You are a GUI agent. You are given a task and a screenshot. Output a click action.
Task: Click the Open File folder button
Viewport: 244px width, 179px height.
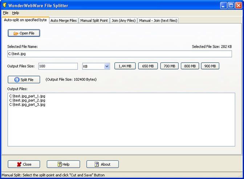click(x=24, y=33)
